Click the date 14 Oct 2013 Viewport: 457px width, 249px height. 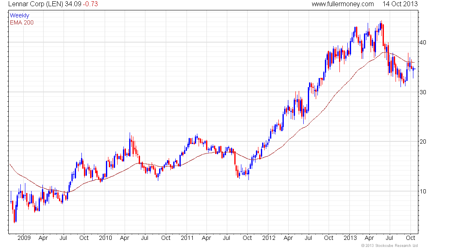pos(400,4)
